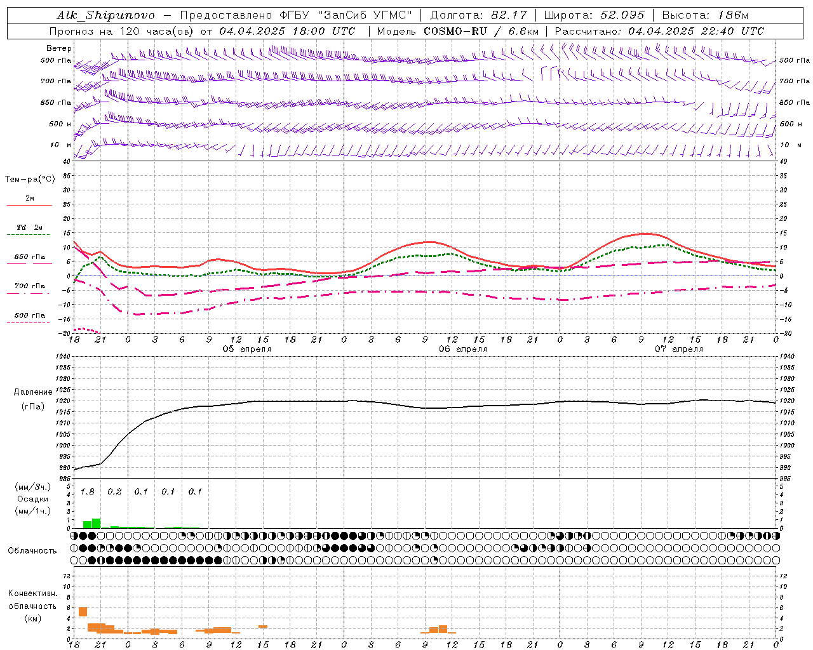Click the Td 2м legend label
This screenshot has width=813, height=650.
30,227
